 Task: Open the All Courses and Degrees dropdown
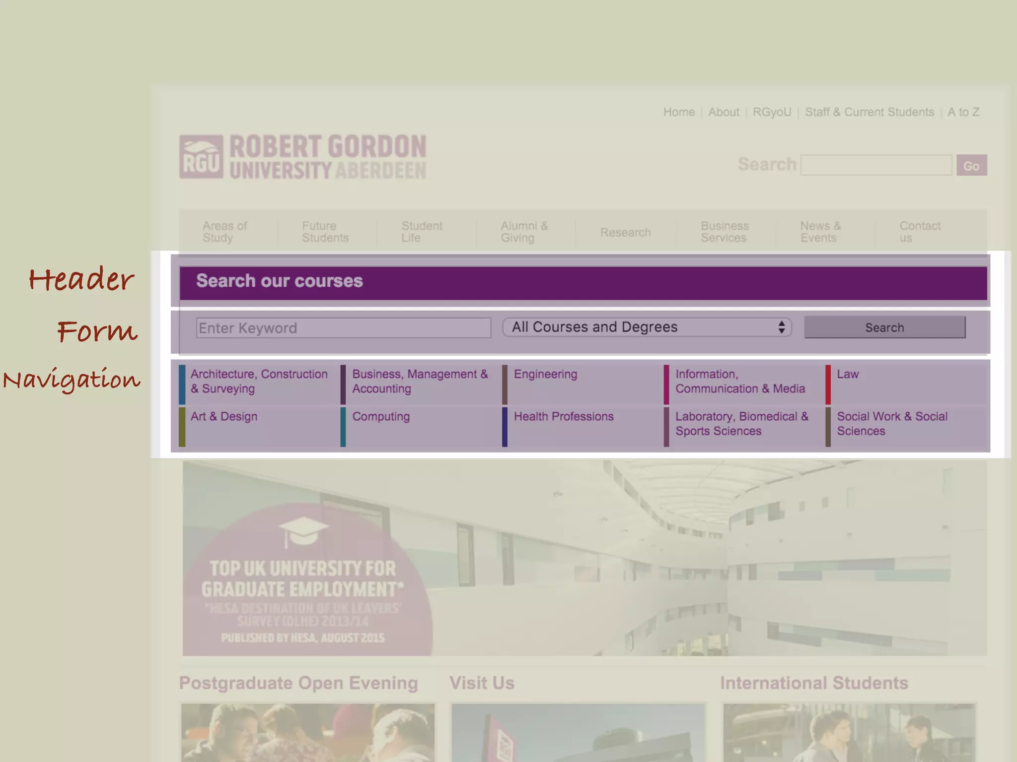tap(647, 327)
